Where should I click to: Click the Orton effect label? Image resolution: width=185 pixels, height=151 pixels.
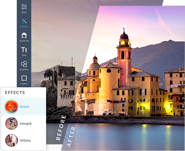pos(24,107)
